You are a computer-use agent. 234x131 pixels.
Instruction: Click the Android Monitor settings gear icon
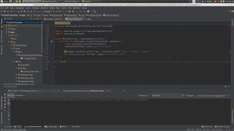(226, 87)
